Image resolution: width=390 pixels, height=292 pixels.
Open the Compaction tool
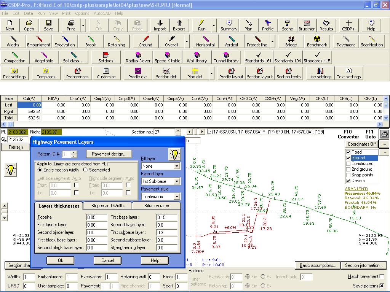pyautogui.click(x=15, y=57)
